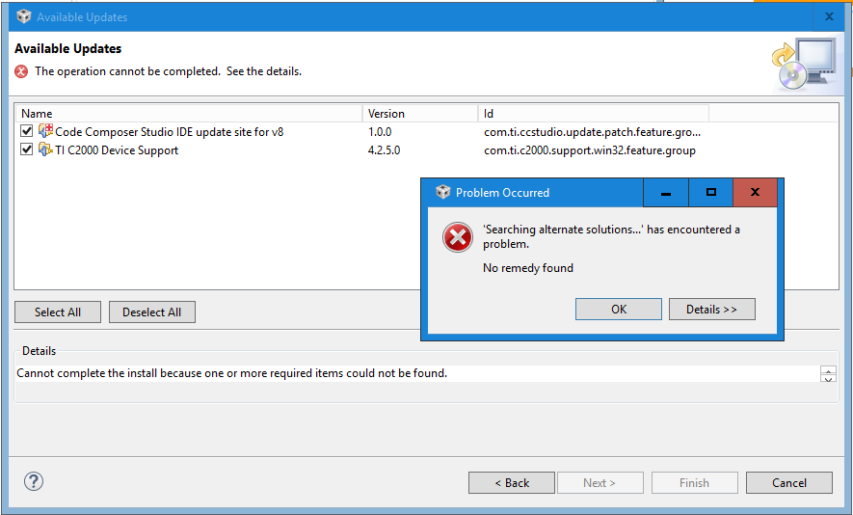
Task: Click the TI C2000 Device Support icon
Action: (45, 149)
